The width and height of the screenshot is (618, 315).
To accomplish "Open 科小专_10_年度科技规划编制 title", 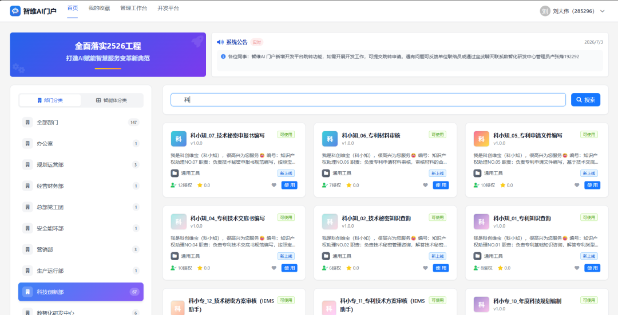I will tap(528, 301).
